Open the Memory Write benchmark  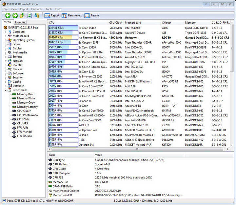click(26, 98)
